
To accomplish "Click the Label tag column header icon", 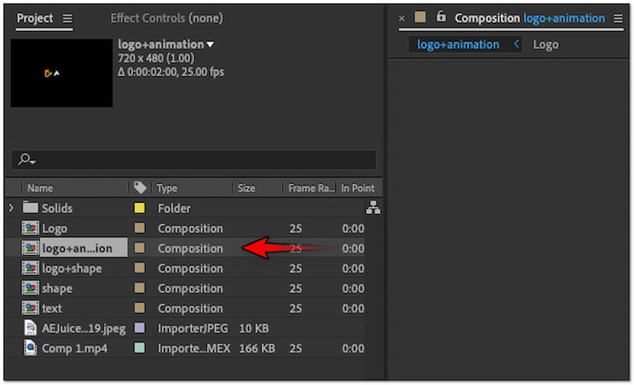I will tap(140, 188).
